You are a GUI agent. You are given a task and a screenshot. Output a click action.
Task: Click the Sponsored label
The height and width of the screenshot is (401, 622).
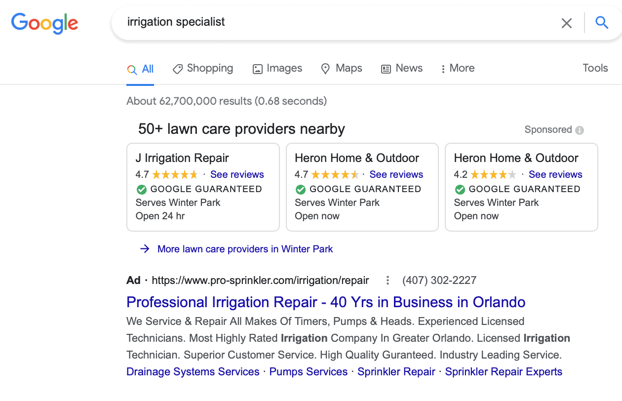coord(548,130)
